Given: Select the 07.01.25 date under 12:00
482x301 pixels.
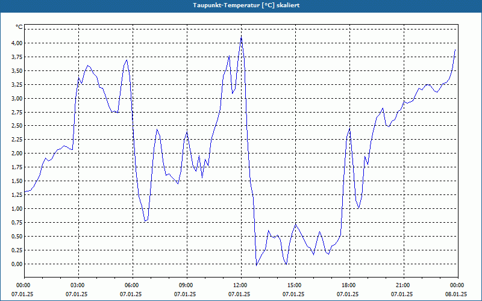Looking at the screenshot, I should pyautogui.click(x=239, y=294).
